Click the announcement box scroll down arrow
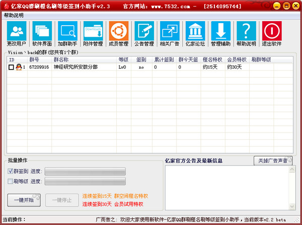Viewport: 302px width, 225px height. click(292, 206)
